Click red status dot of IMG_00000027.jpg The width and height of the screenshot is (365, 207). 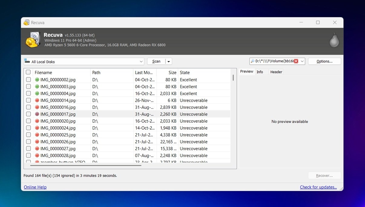click(x=37, y=149)
